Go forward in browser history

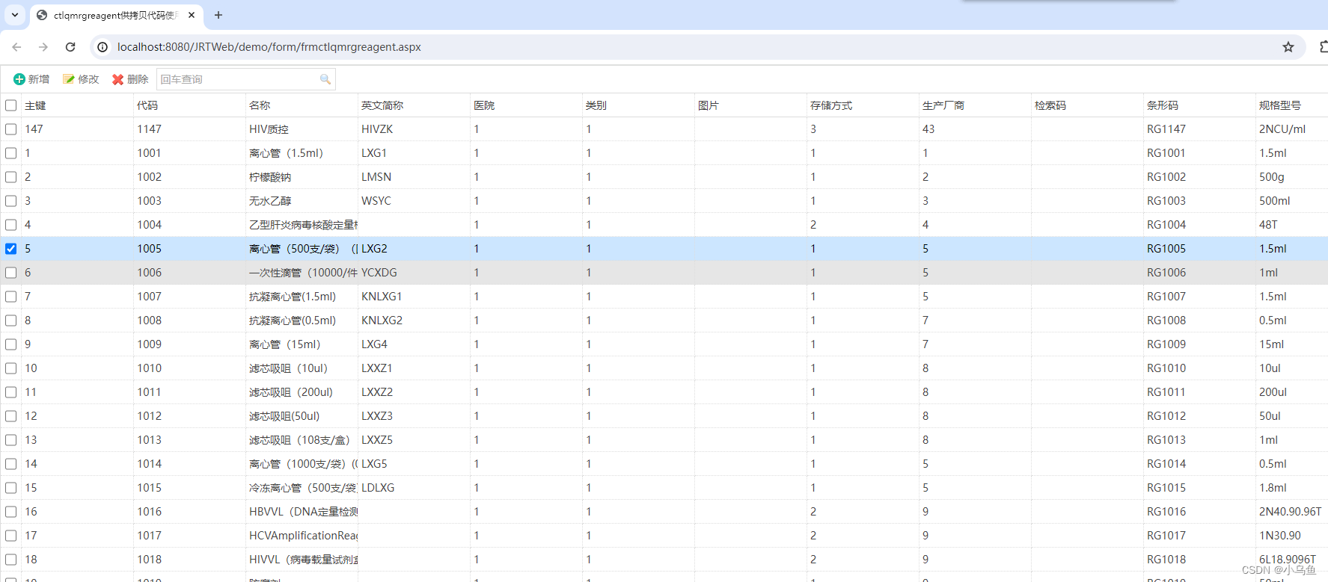point(43,47)
